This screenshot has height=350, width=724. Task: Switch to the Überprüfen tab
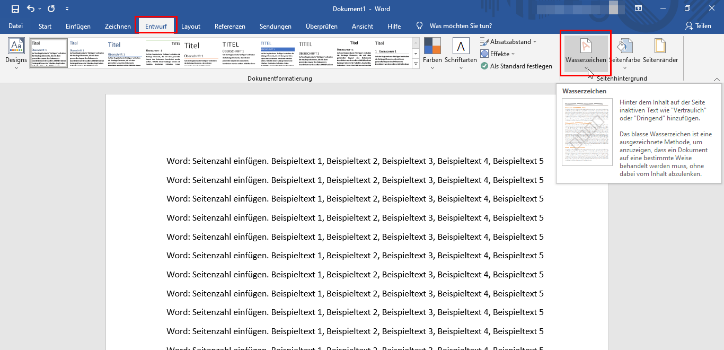click(x=322, y=26)
